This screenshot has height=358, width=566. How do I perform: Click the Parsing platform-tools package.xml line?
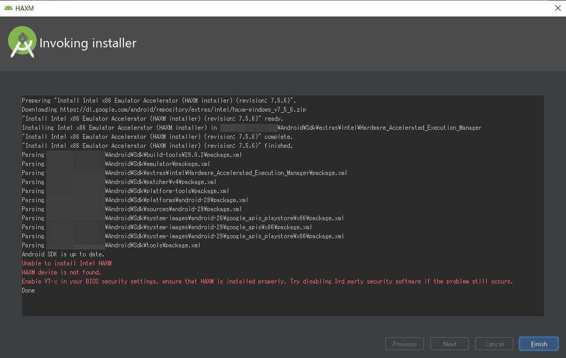click(126, 191)
